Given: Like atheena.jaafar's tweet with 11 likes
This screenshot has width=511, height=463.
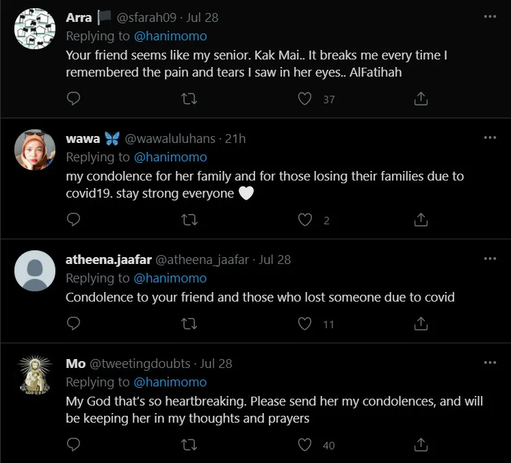Looking at the screenshot, I should [x=305, y=324].
